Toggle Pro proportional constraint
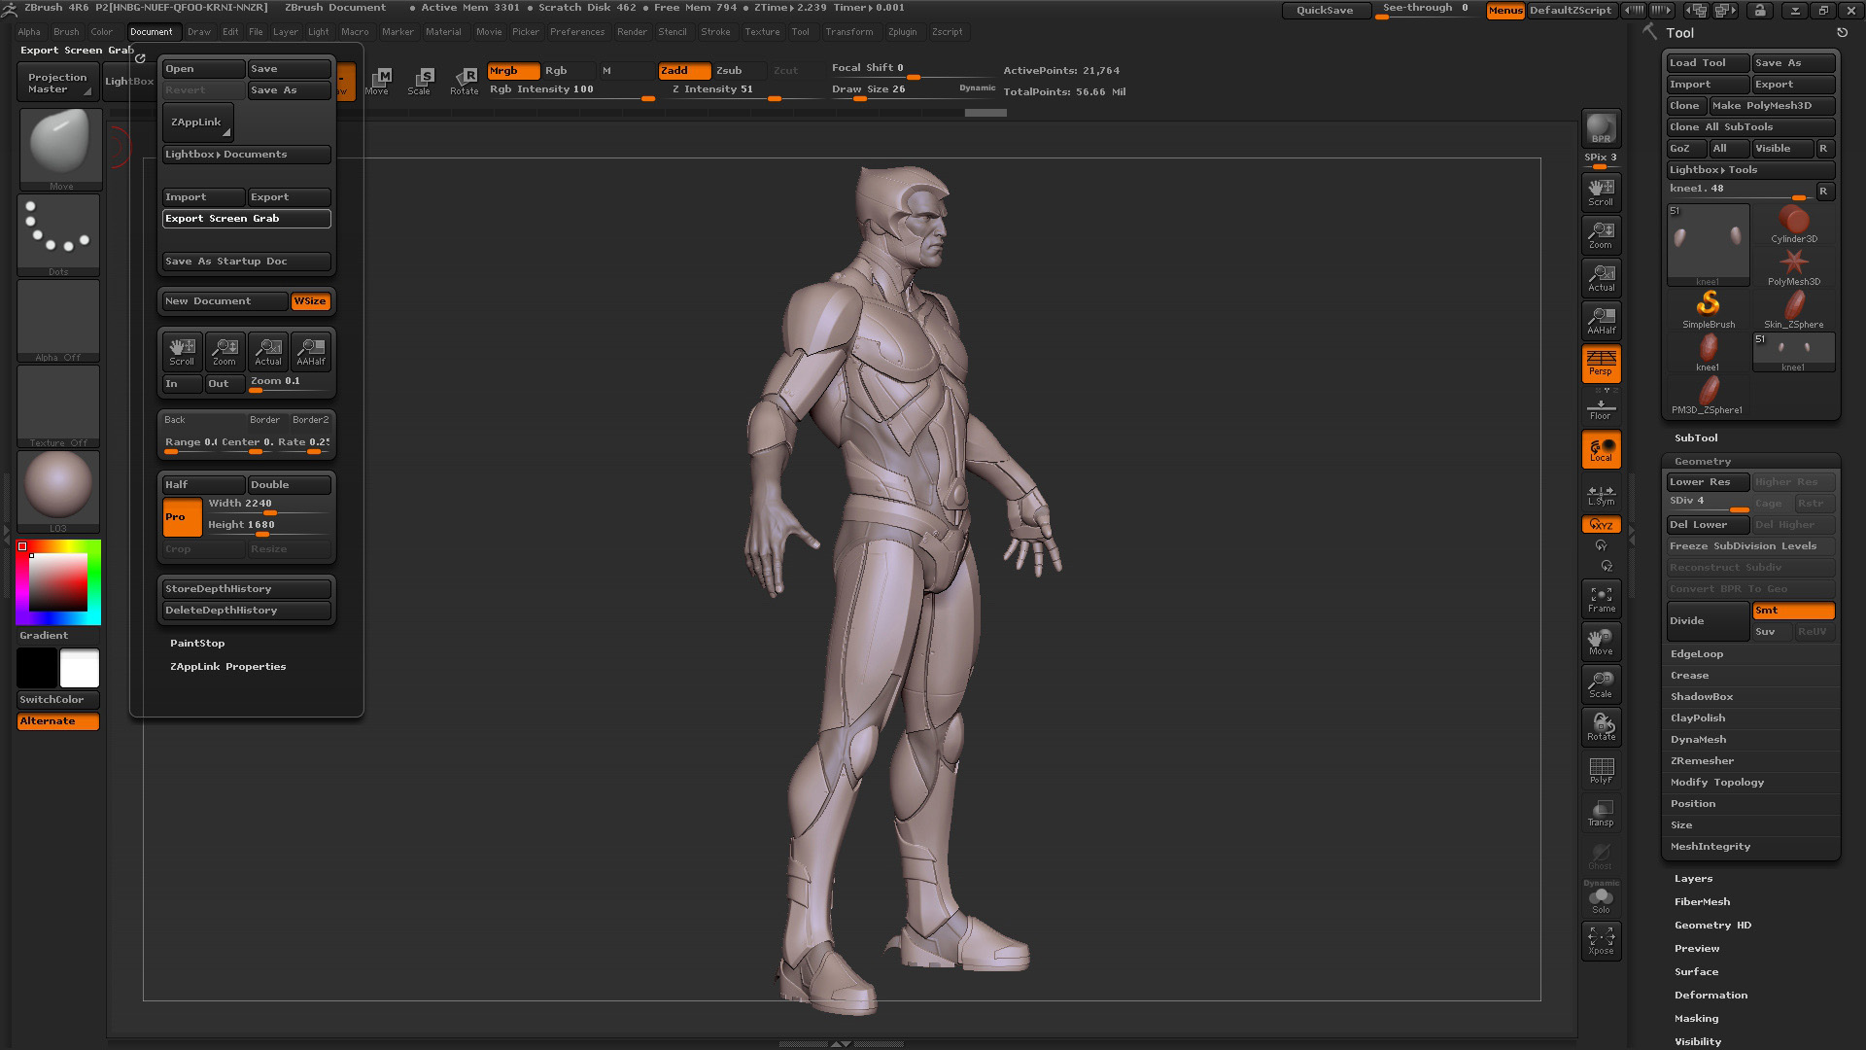Screen dimensions: 1866x1050 coord(182,517)
